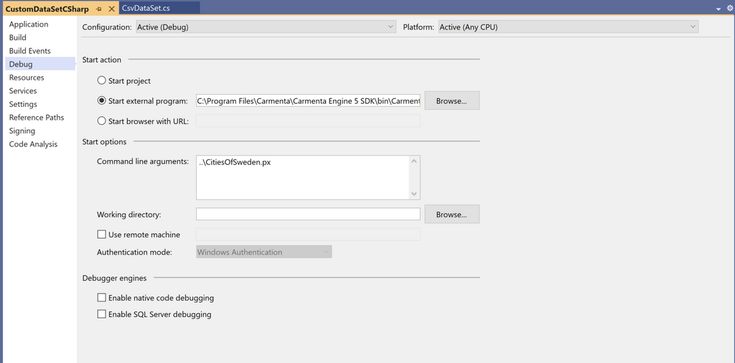The image size is (735, 363).
Task: Click the Command line arguments box
Action: pos(303,178)
